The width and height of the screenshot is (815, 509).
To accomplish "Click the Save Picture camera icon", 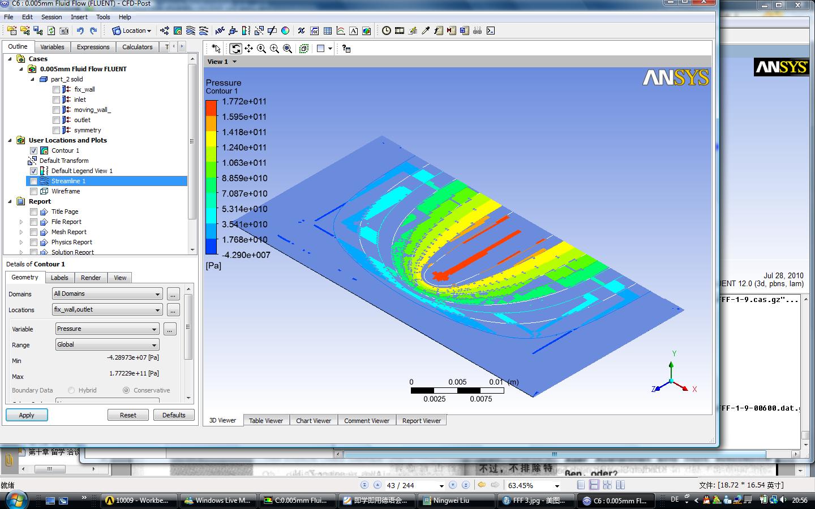I will coord(64,31).
